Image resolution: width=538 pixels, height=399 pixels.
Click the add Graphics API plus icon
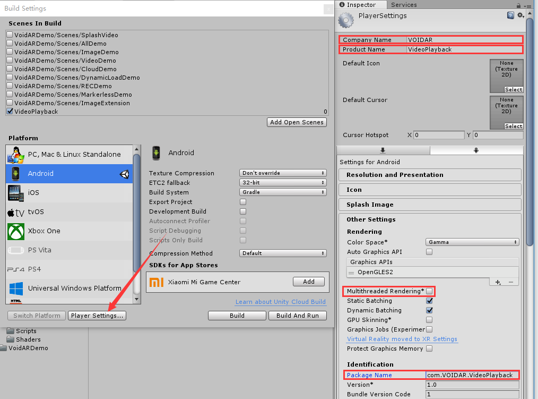click(x=498, y=282)
